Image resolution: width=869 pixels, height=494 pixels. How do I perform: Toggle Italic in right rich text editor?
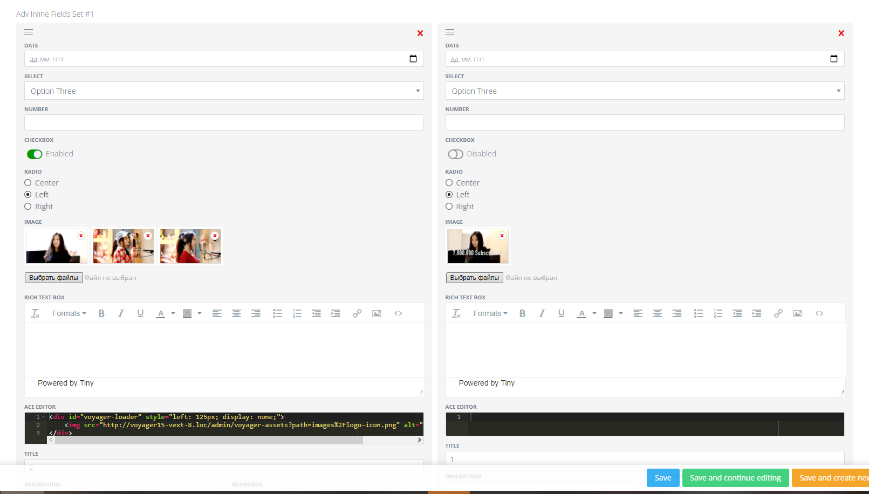click(x=542, y=313)
